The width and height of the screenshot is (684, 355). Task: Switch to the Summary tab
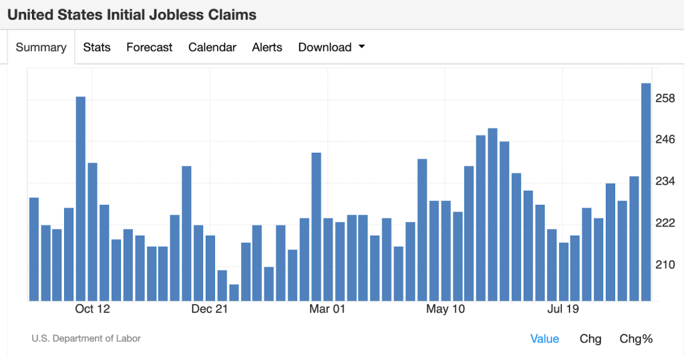[41, 47]
